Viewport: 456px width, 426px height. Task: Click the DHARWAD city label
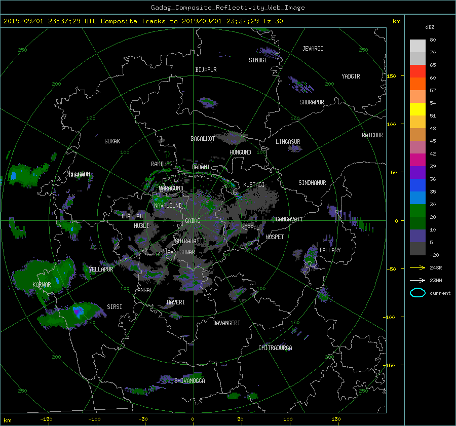click(x=132, y=216)
